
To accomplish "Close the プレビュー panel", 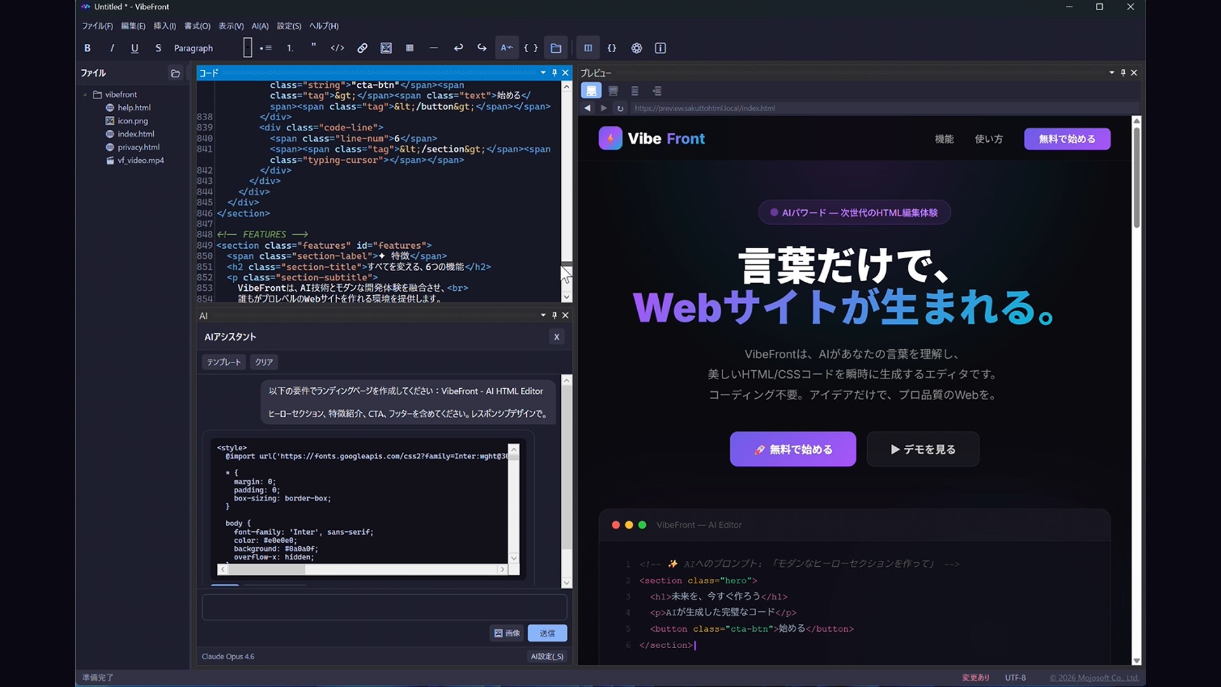I will [x=1134, y=73].
